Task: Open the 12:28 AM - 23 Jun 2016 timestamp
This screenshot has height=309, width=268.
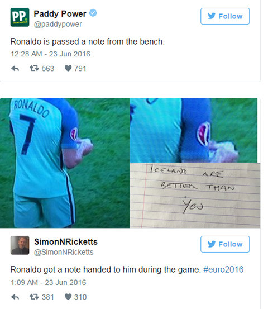Action: (50, 54)
